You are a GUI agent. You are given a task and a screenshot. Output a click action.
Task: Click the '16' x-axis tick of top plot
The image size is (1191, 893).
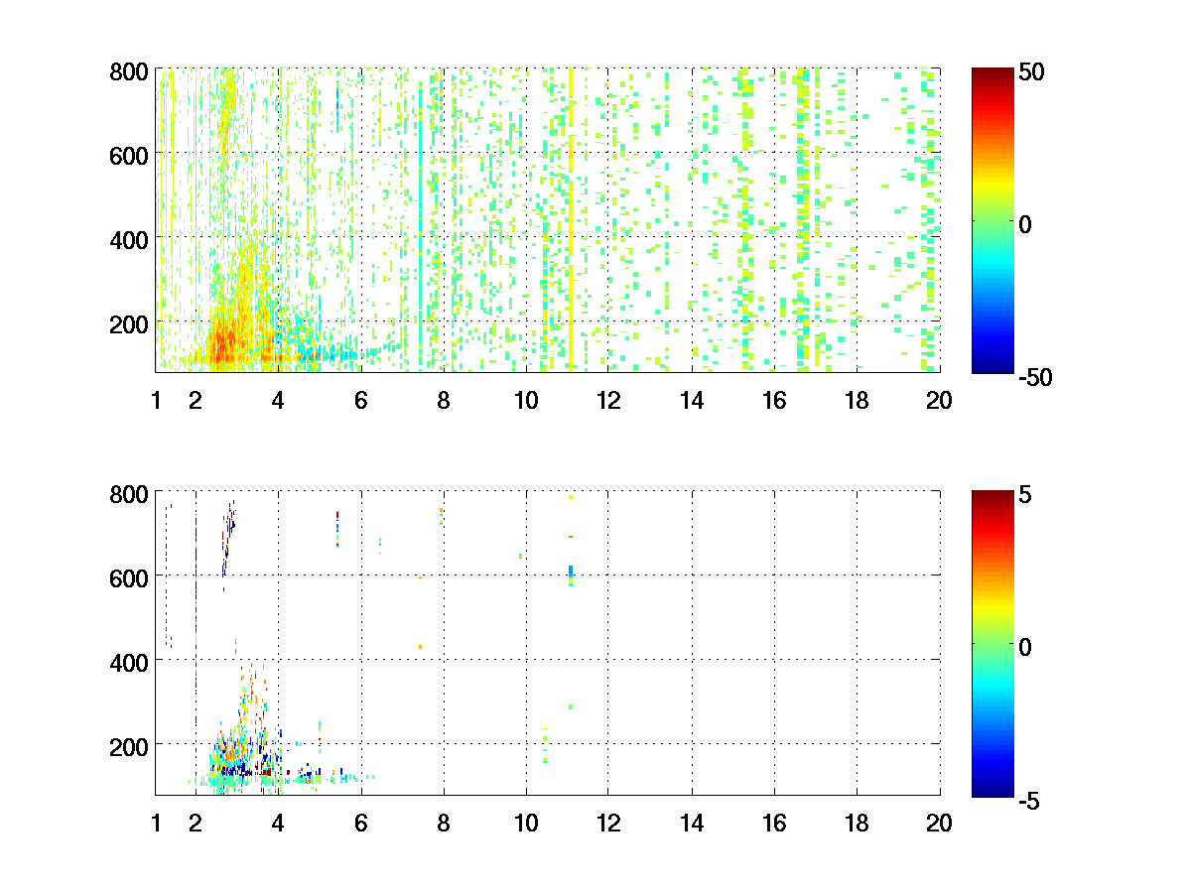click(x=774, y=401)
